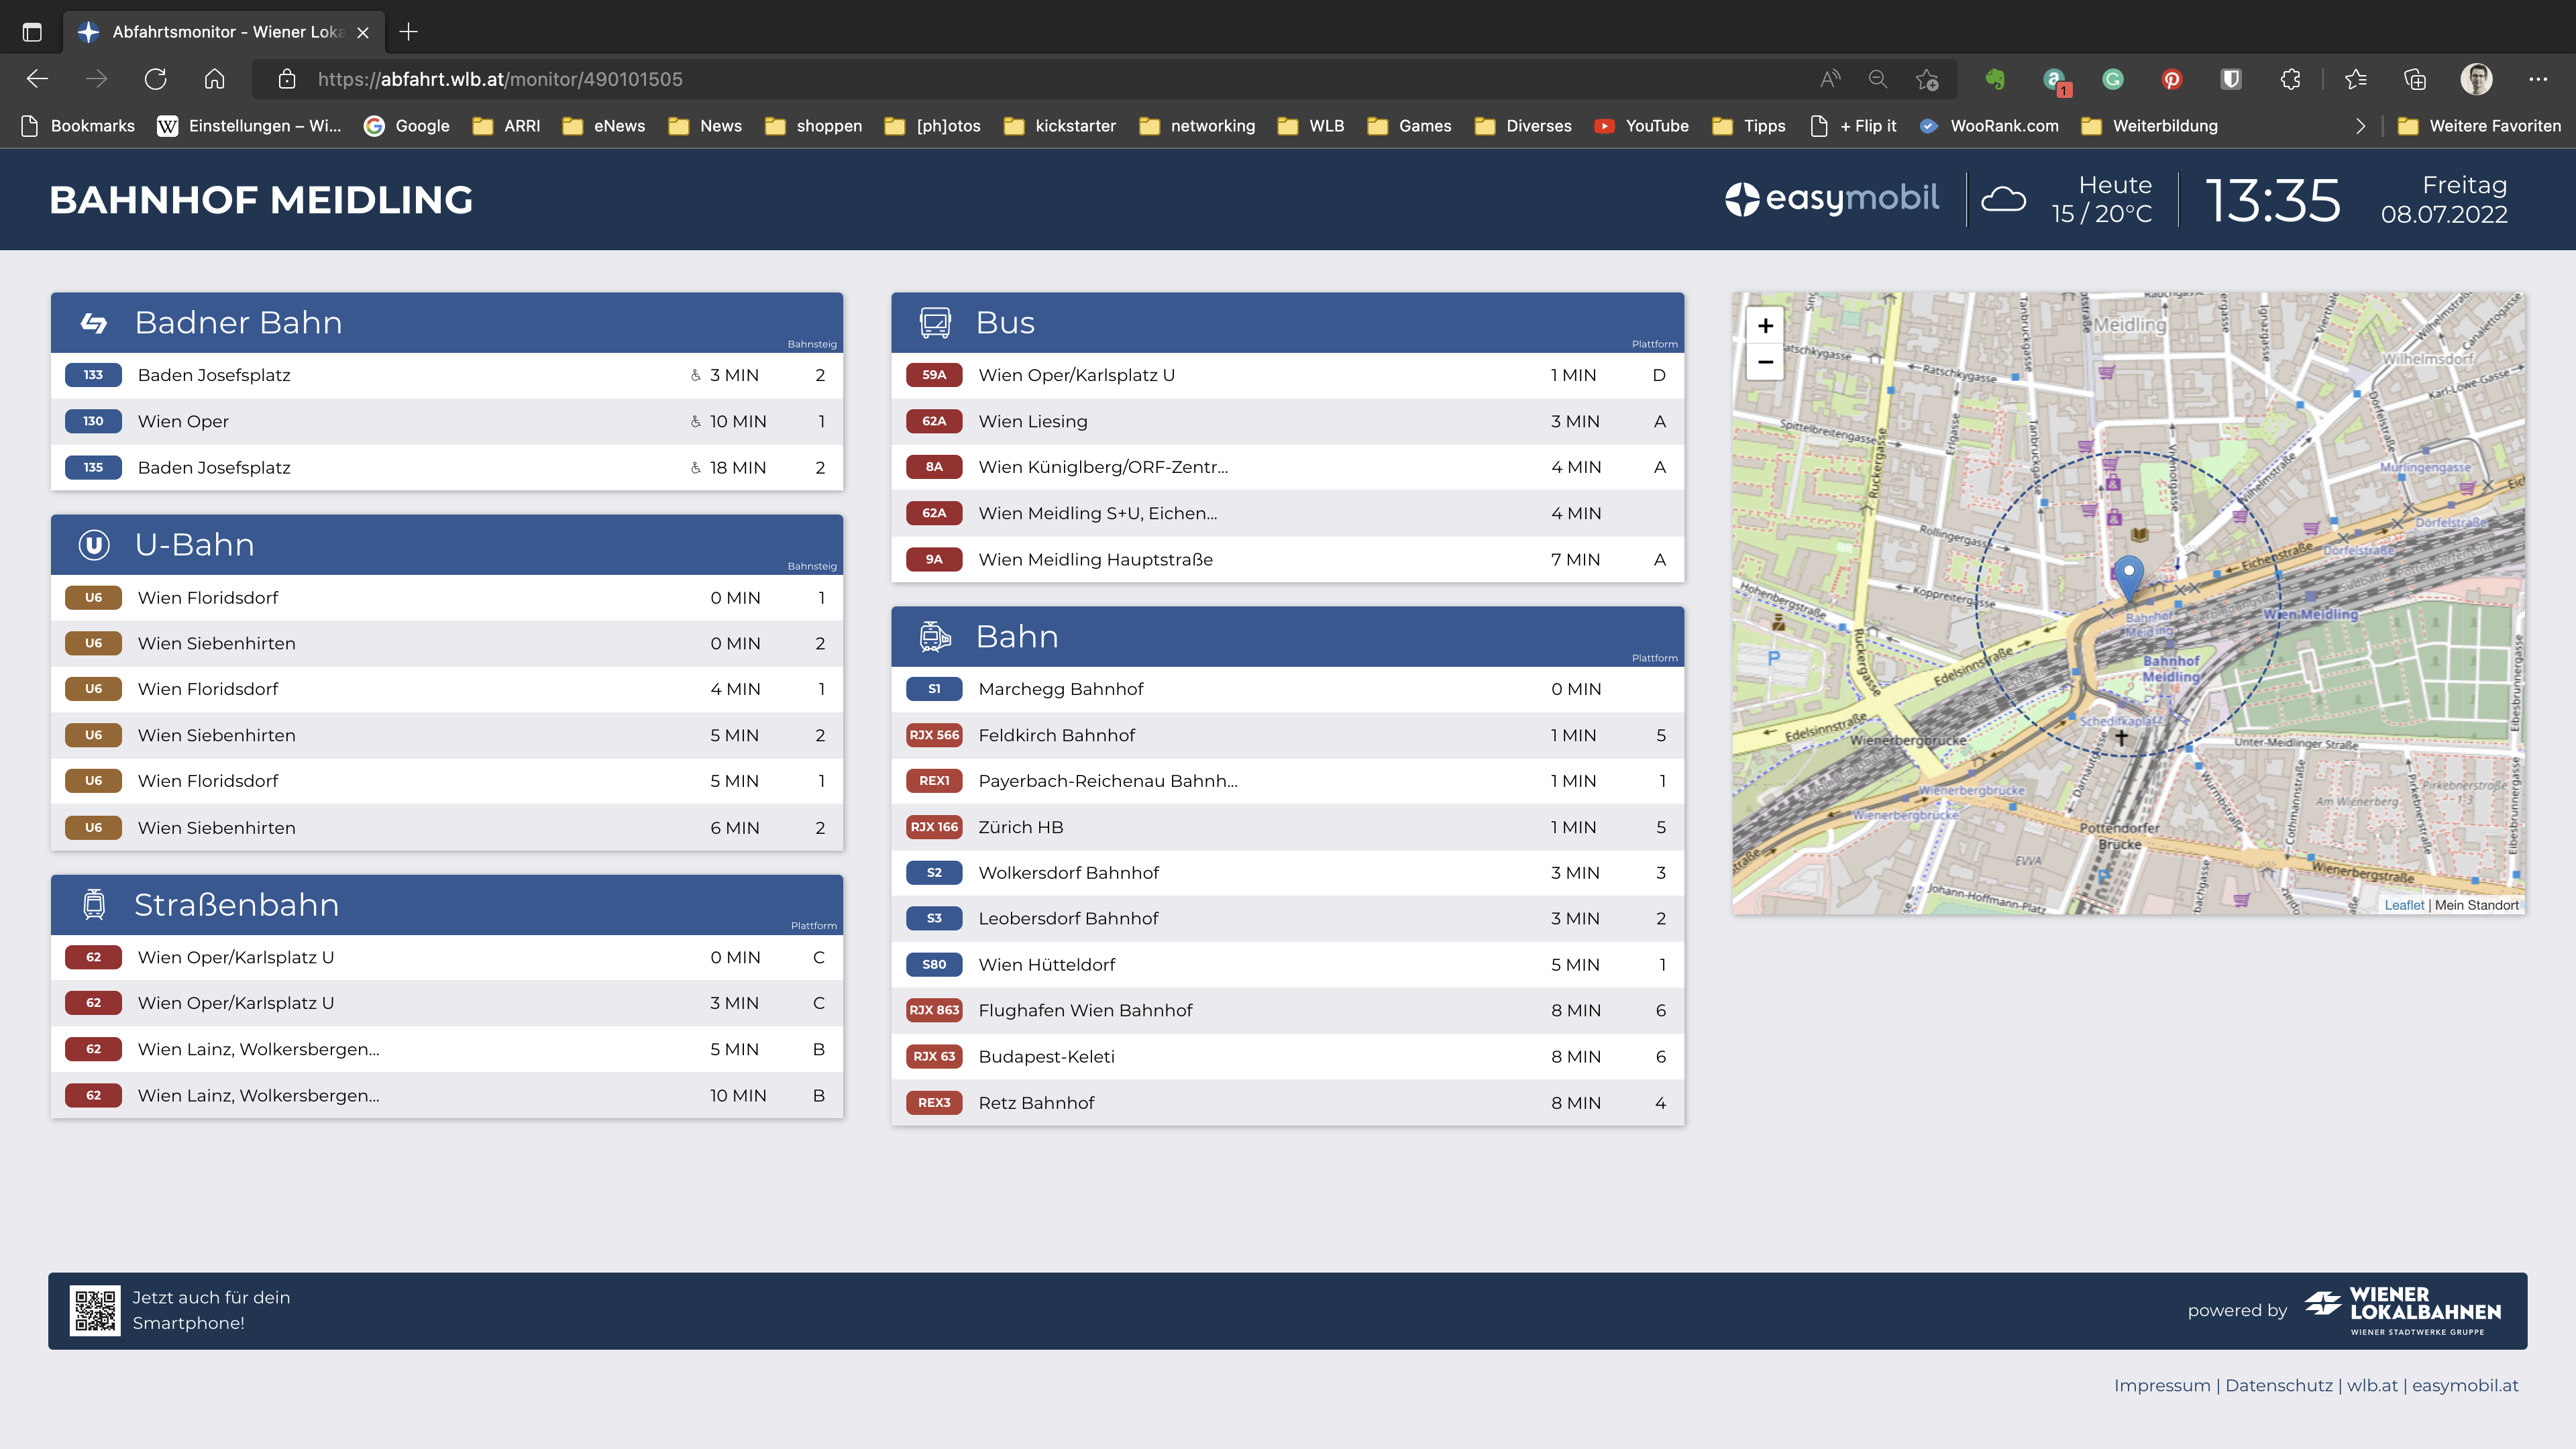Click the Mein Standort map link

pos(2476,905)
